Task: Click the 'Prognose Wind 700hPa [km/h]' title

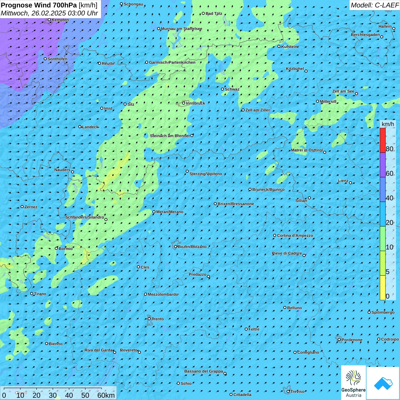Action: pos(49,5)
